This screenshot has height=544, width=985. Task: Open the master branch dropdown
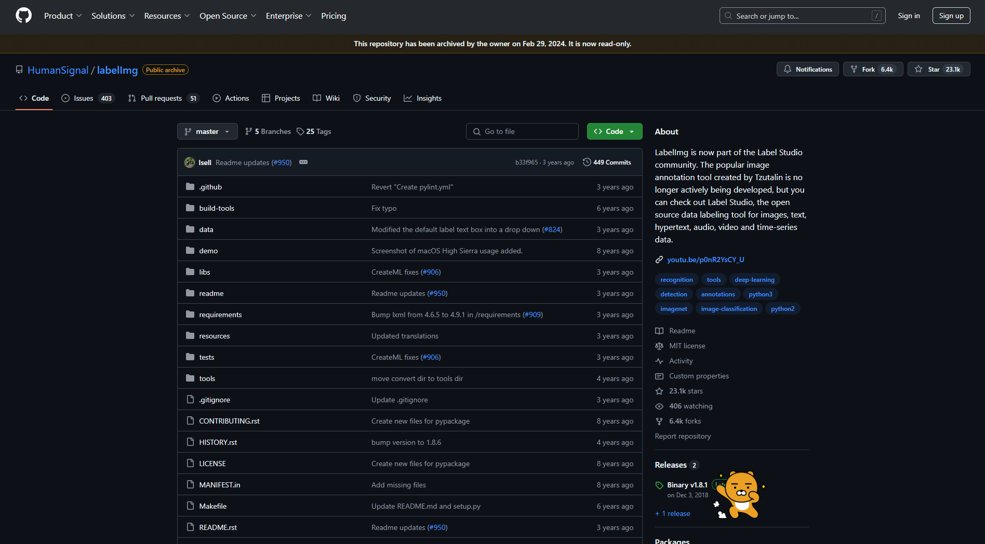207,131
